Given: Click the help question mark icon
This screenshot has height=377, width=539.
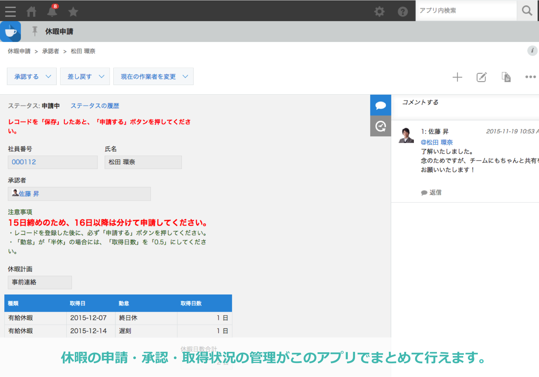Looking at the screenshot, I should [403, 12].
